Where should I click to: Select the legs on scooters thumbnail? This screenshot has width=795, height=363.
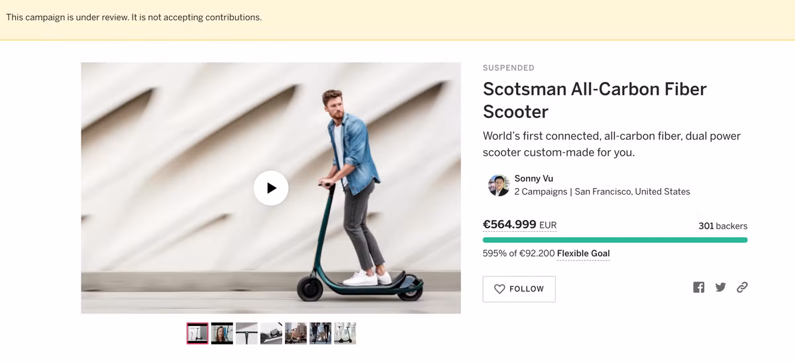(x=320, y=333)
